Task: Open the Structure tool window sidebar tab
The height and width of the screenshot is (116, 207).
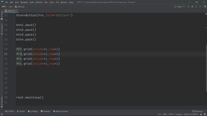Action: (x=2, y=29)
